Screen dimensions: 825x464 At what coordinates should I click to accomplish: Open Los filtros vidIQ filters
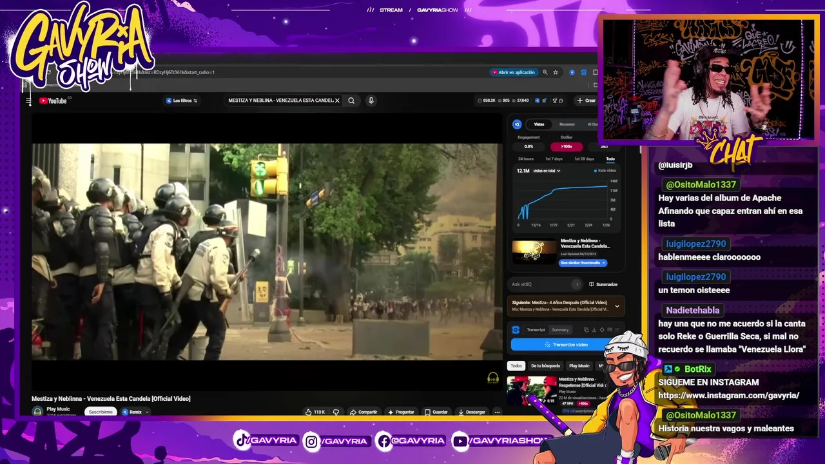click(182, 101)
